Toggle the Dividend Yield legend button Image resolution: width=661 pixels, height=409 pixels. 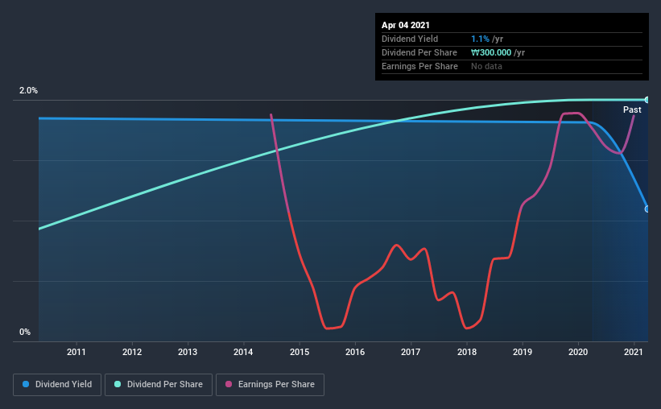point(57,385)
